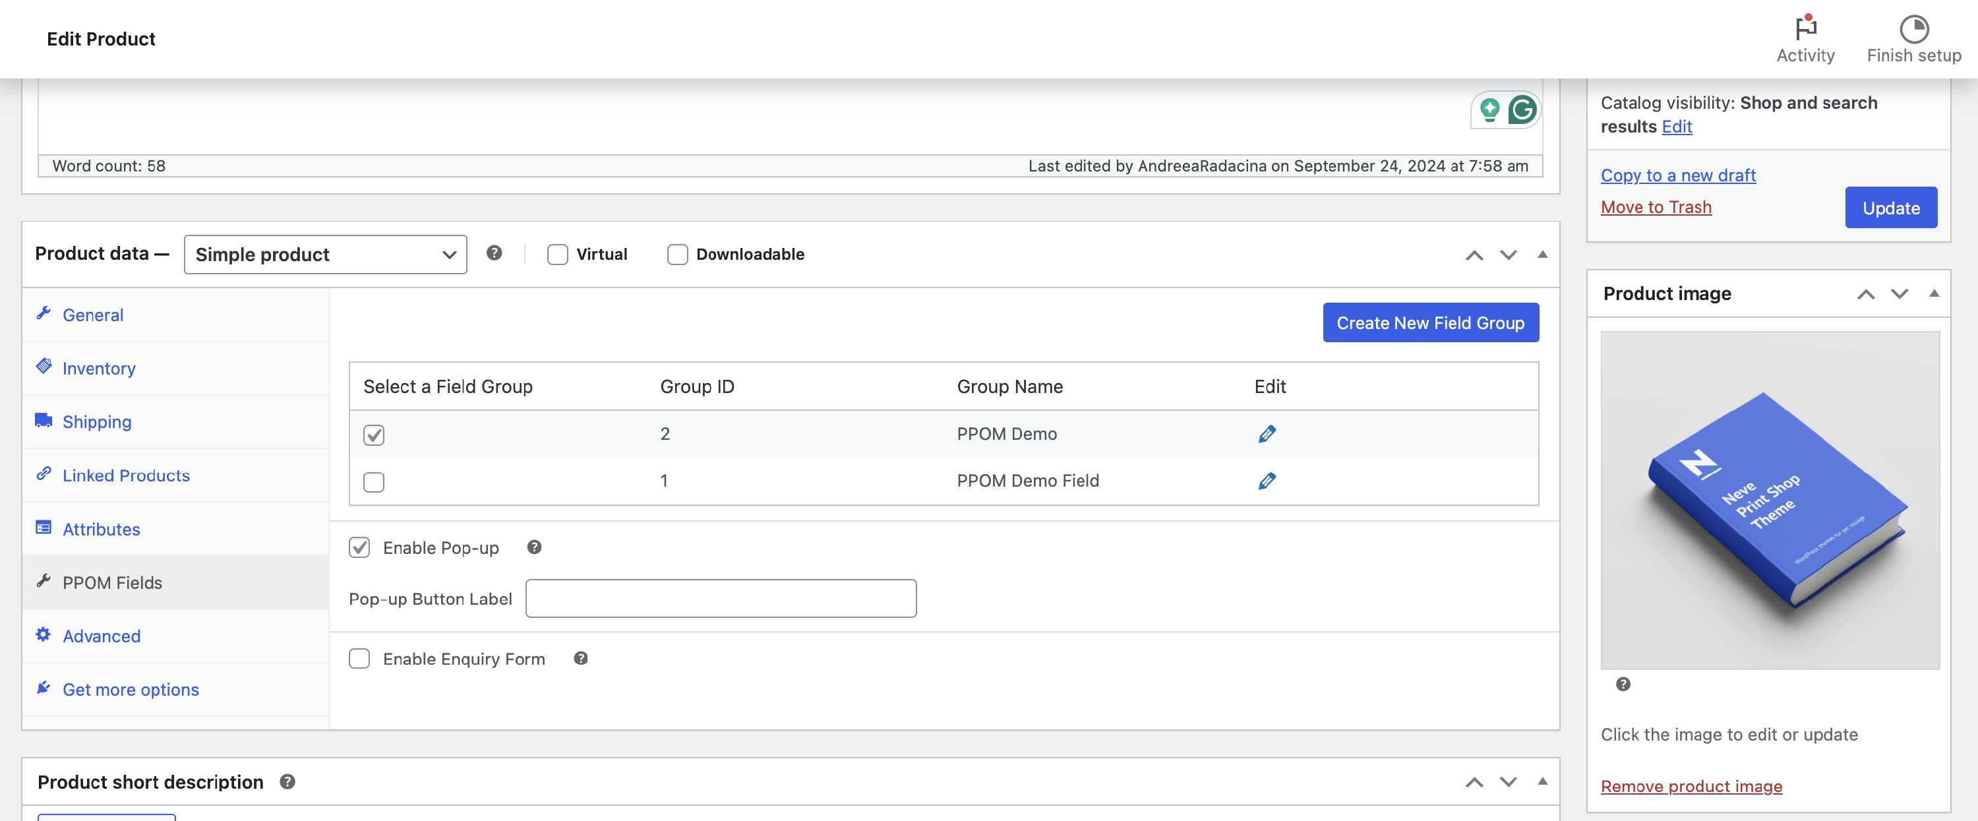Click the help icon below the product image
The height and width of the screenshot is (821, 1978).
1623,684
